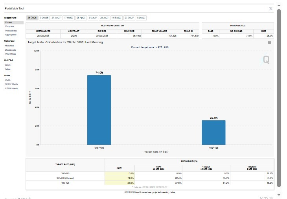This screenshot has height=199, width=287.
Task: Open Compare under Target Rate
Action: 9,26
